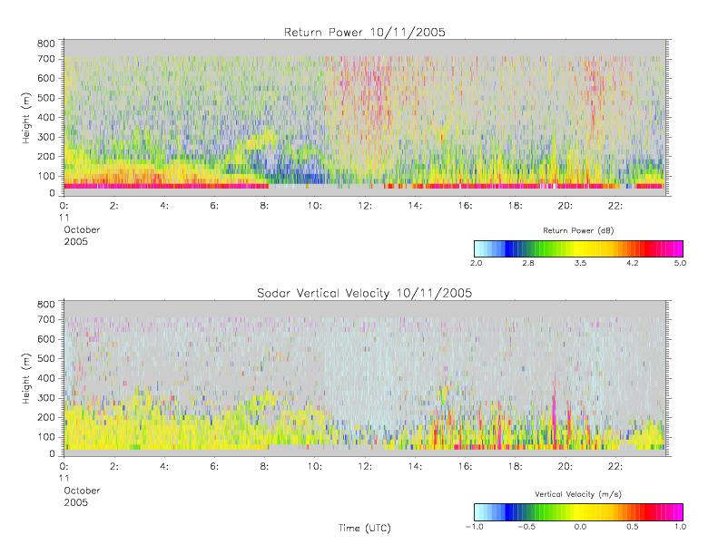Click the 2.8 tick on Return Power colorbar

(528, 263)
